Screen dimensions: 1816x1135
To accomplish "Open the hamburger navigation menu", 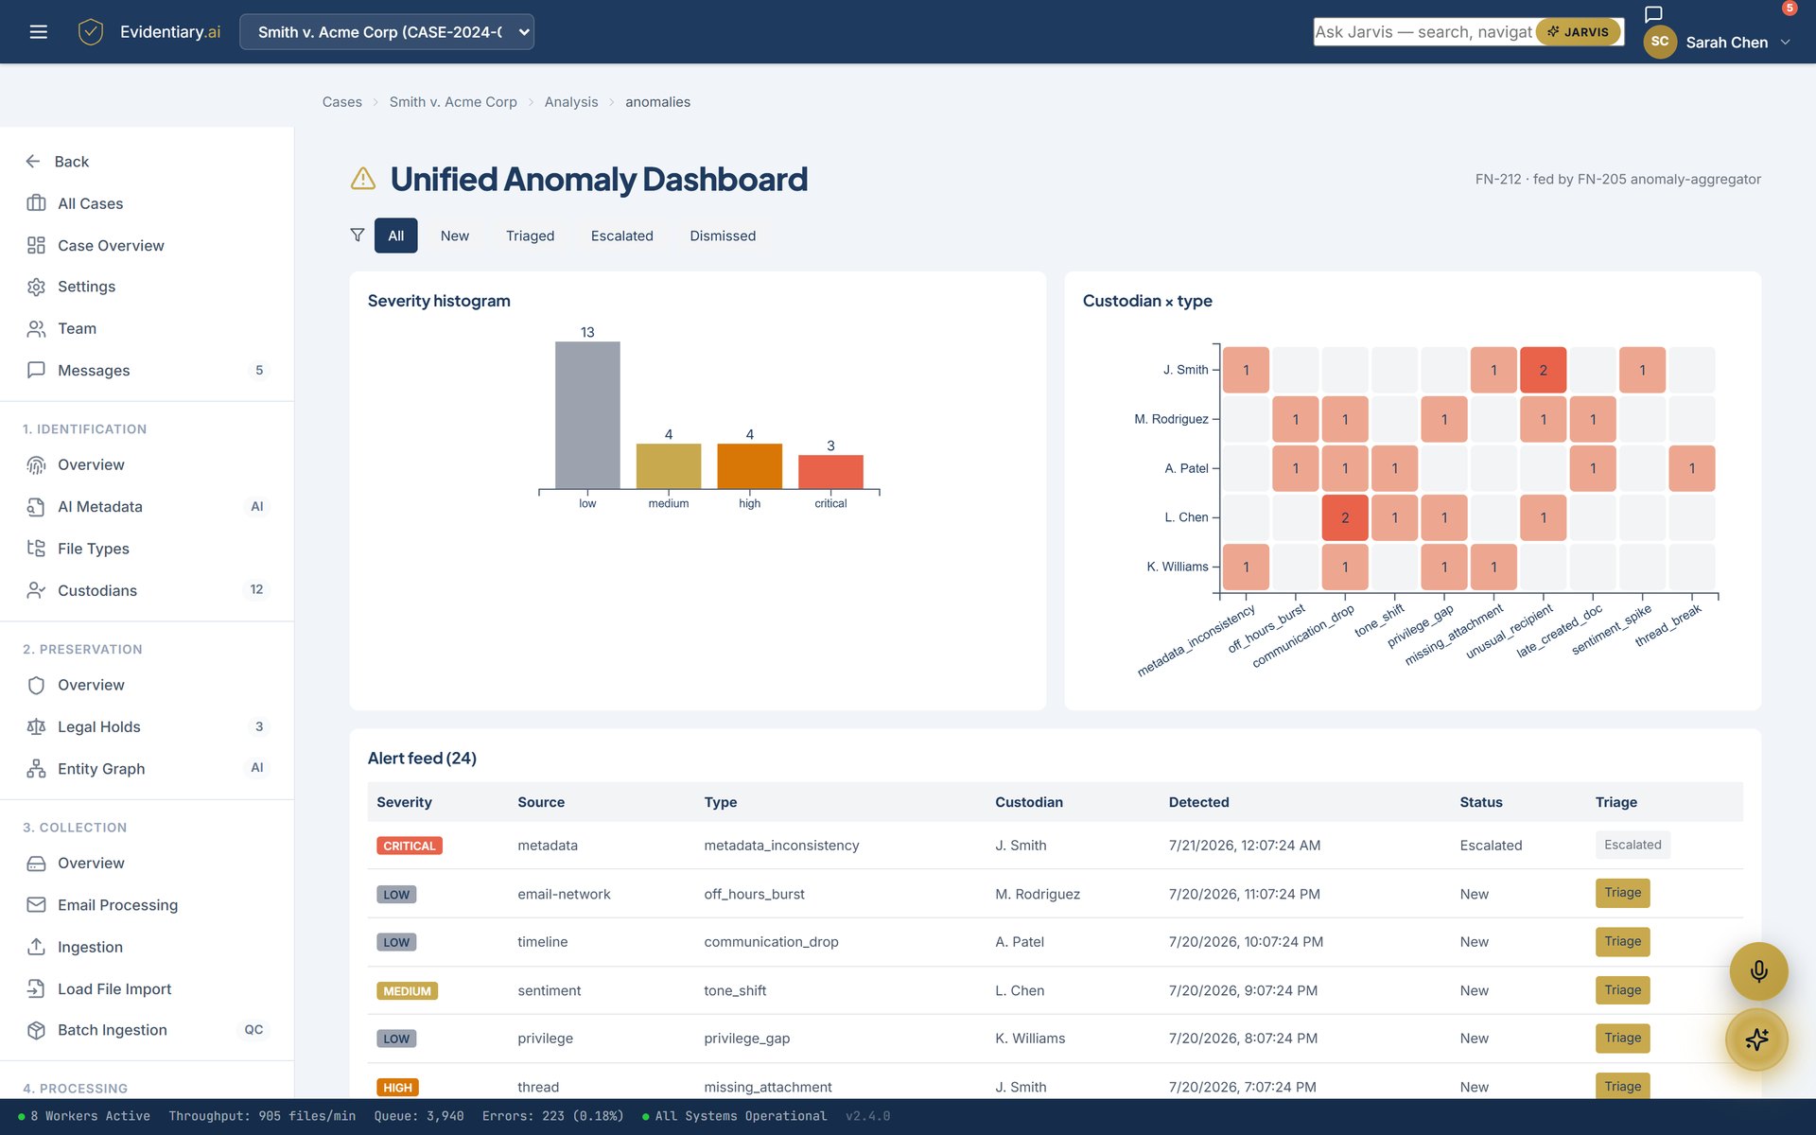I will coord(38,32).
